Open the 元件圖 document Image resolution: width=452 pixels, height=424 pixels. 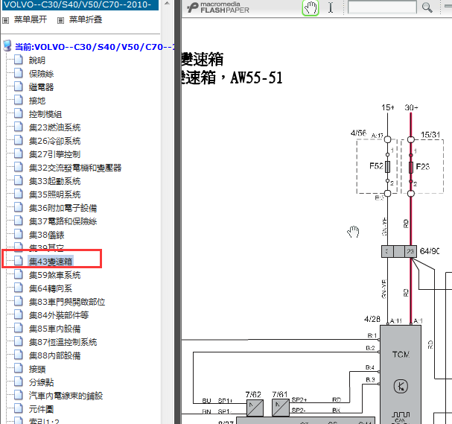click(x=41, y=409)
